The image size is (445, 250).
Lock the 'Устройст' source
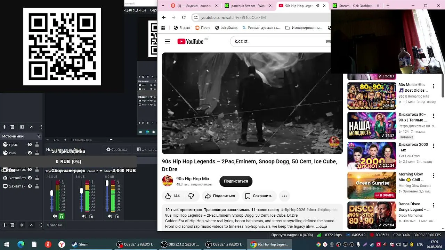pos(37,178)
